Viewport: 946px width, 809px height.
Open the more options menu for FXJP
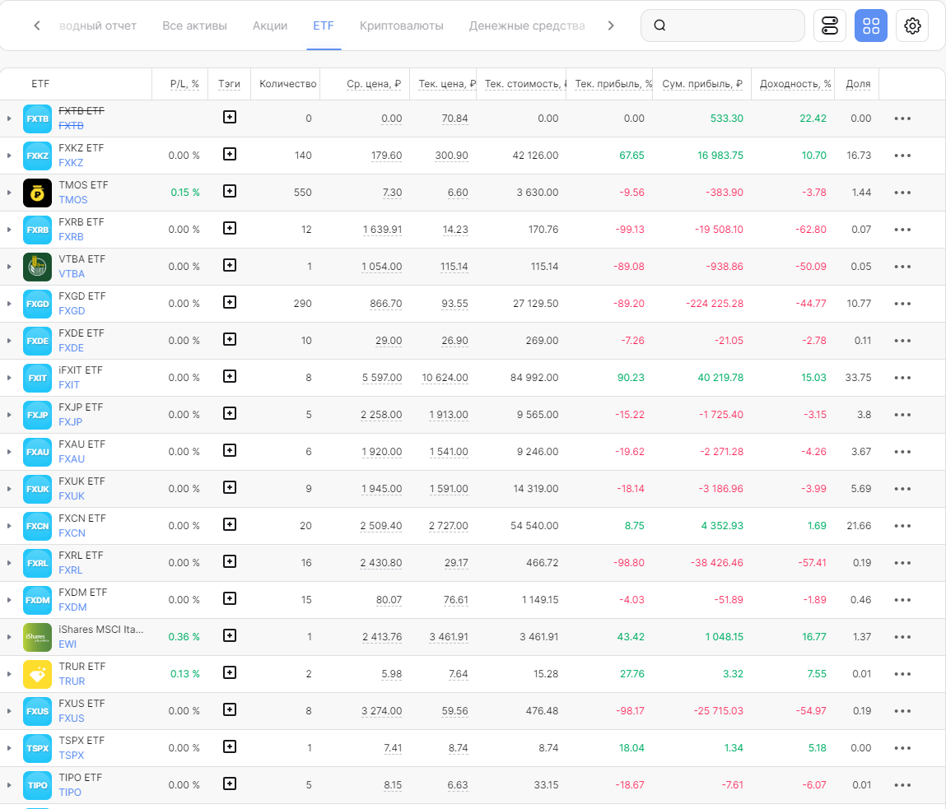coord(902,415)
